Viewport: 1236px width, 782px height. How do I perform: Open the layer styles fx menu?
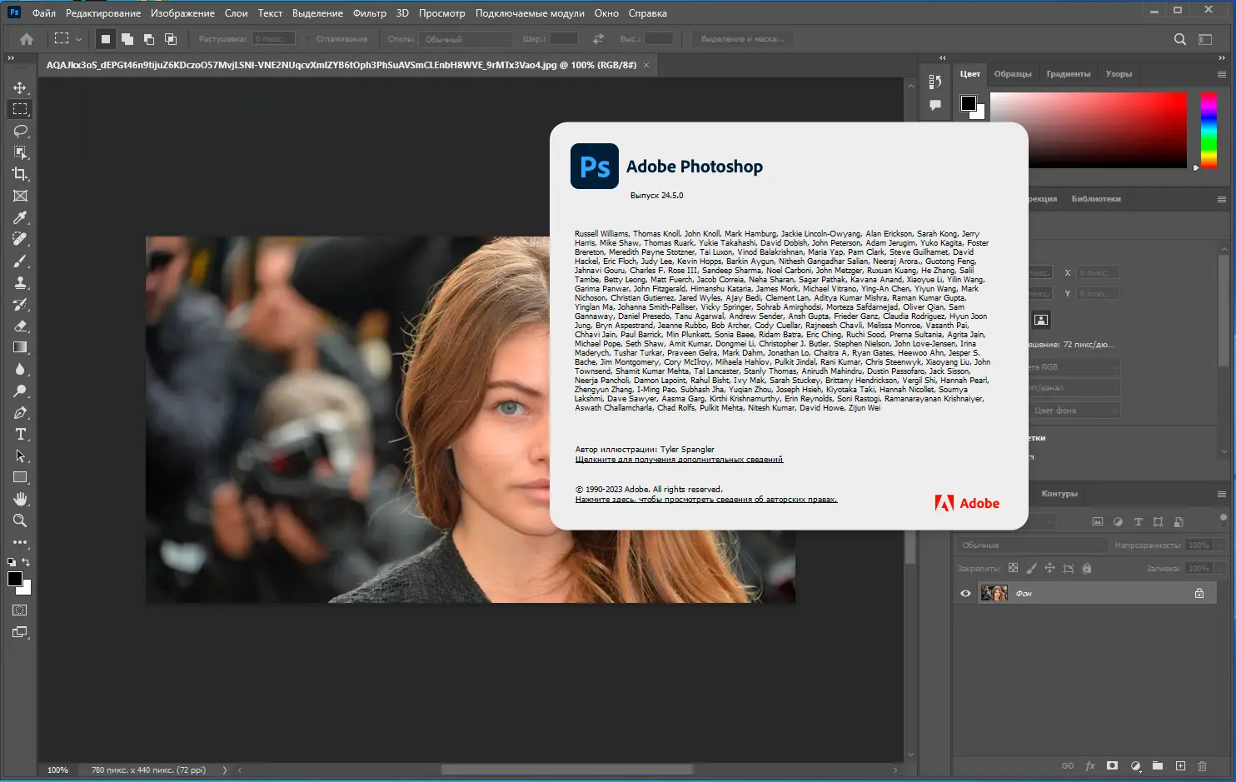(x=1091, y=766)
